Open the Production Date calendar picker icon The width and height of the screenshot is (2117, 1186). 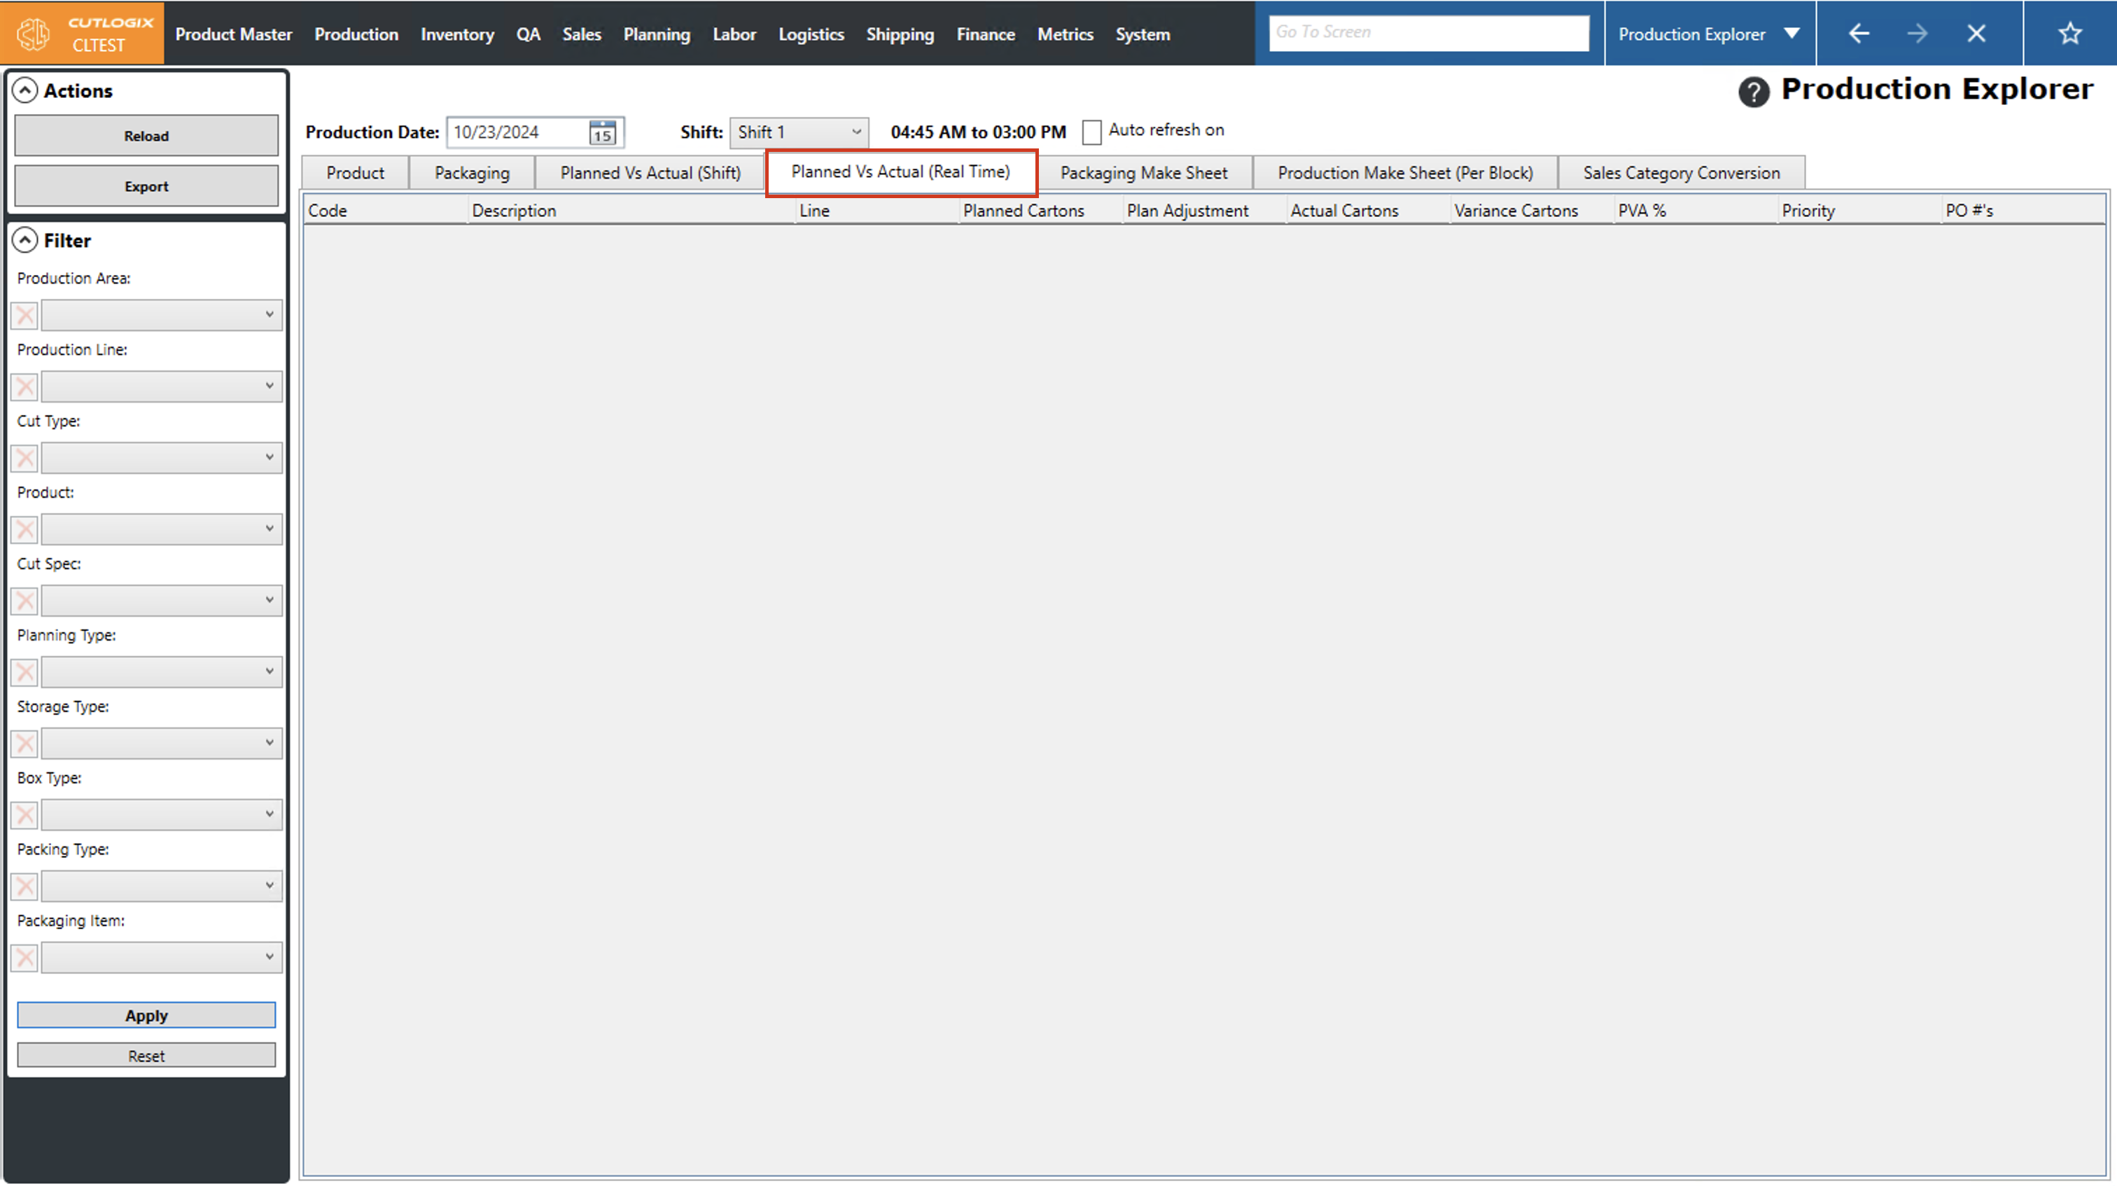tap(602, 132)
